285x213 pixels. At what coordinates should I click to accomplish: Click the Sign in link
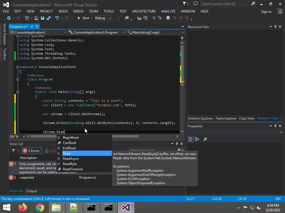(266, 12)
